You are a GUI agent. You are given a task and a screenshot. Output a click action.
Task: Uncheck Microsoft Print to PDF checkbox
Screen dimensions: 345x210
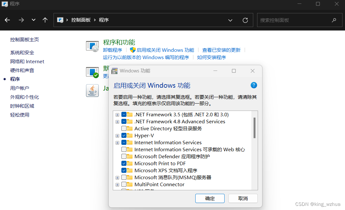[x=124, y=164]
